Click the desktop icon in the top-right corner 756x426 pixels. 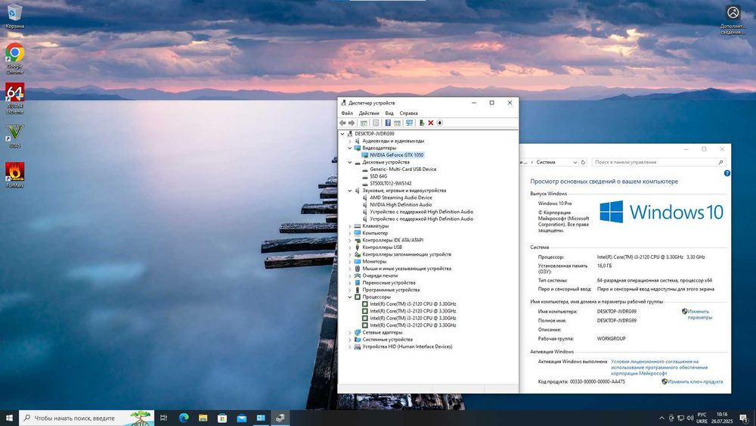click(733, 20)
